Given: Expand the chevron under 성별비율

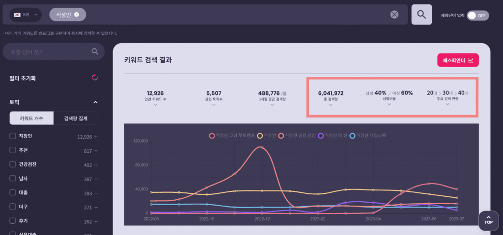Looking at the screenshot, I should coord(389,105).
